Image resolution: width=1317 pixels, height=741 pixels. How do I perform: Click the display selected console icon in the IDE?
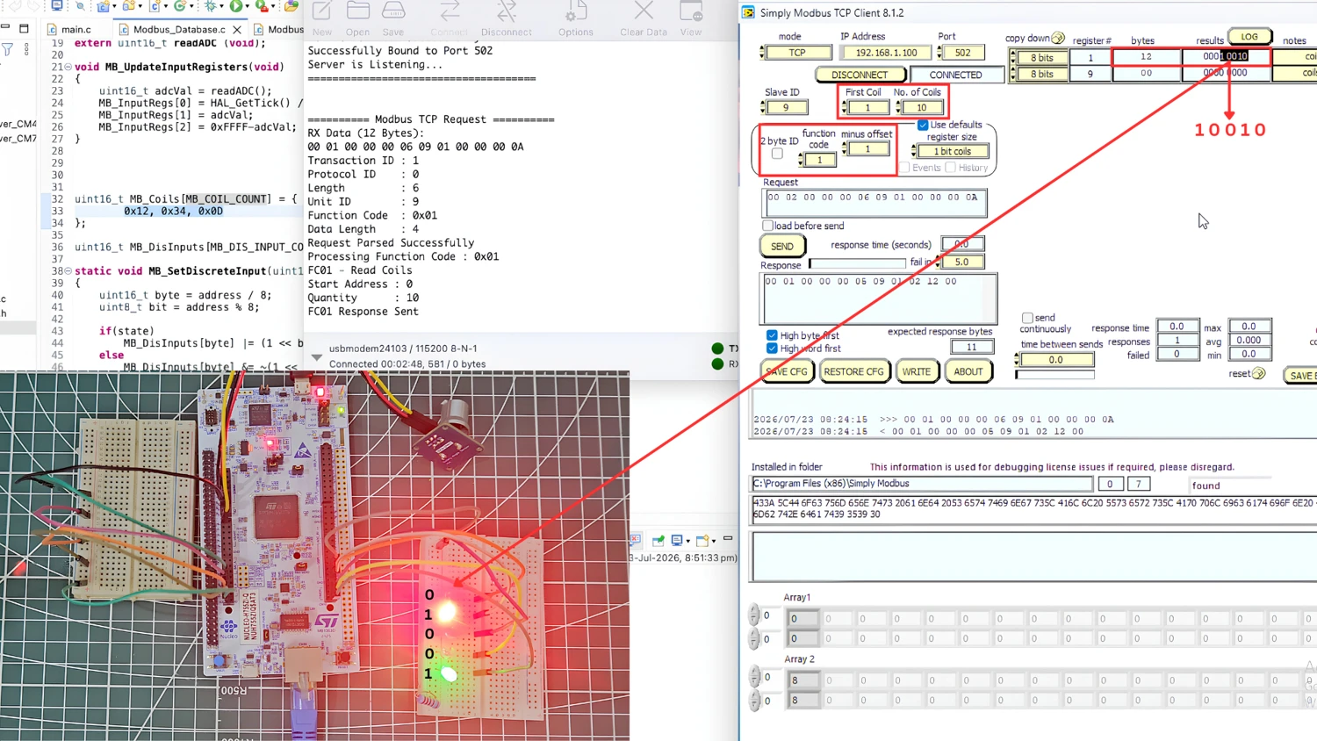[677, 540]
